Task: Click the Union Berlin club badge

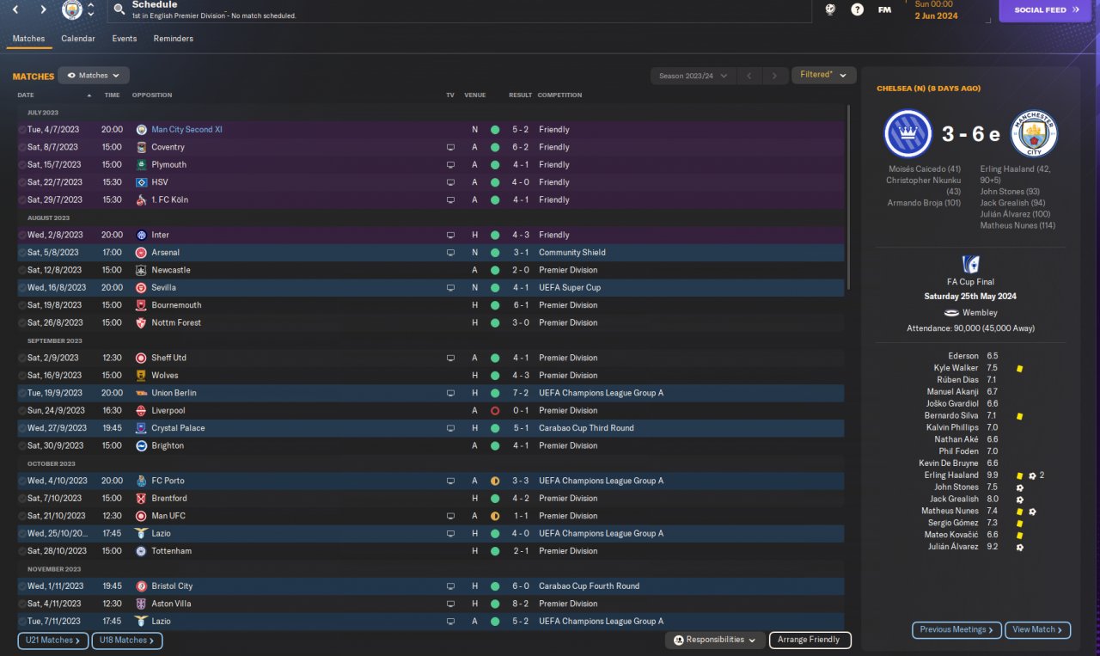Action: 142,393
